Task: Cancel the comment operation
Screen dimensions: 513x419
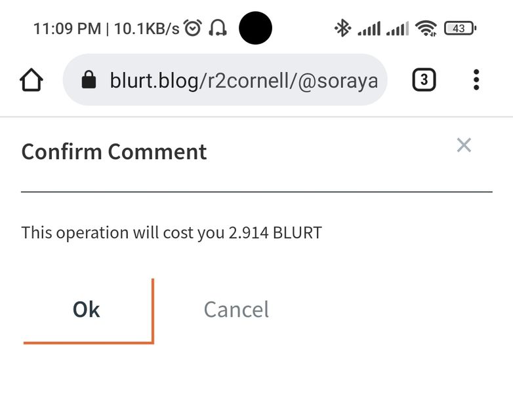Action: coord(236,310)
